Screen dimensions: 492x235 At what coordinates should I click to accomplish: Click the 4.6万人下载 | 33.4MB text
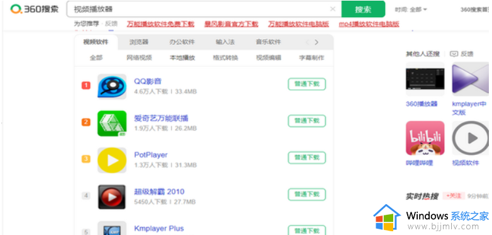click(165, 92)
